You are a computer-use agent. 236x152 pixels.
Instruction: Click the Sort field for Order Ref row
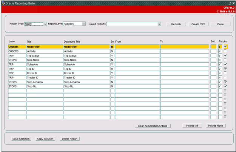pos(213,47)
